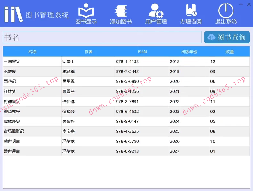The image size is (253, 191).
Task: Click the 图书查询 search button
Action: pyautogui.click(x=227, y=37)
